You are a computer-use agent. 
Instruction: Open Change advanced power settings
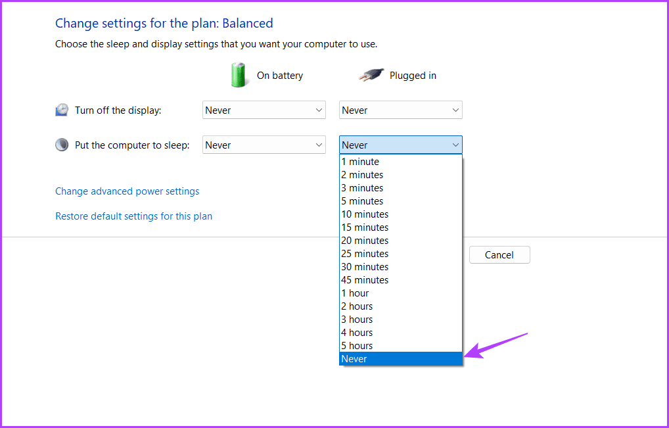click(127, 191)
